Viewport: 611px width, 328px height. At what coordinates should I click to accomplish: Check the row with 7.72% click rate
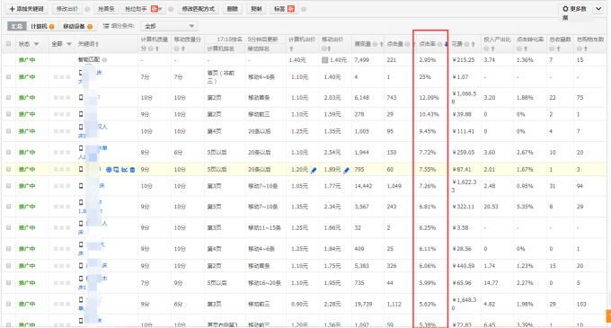tap(9, 152)
